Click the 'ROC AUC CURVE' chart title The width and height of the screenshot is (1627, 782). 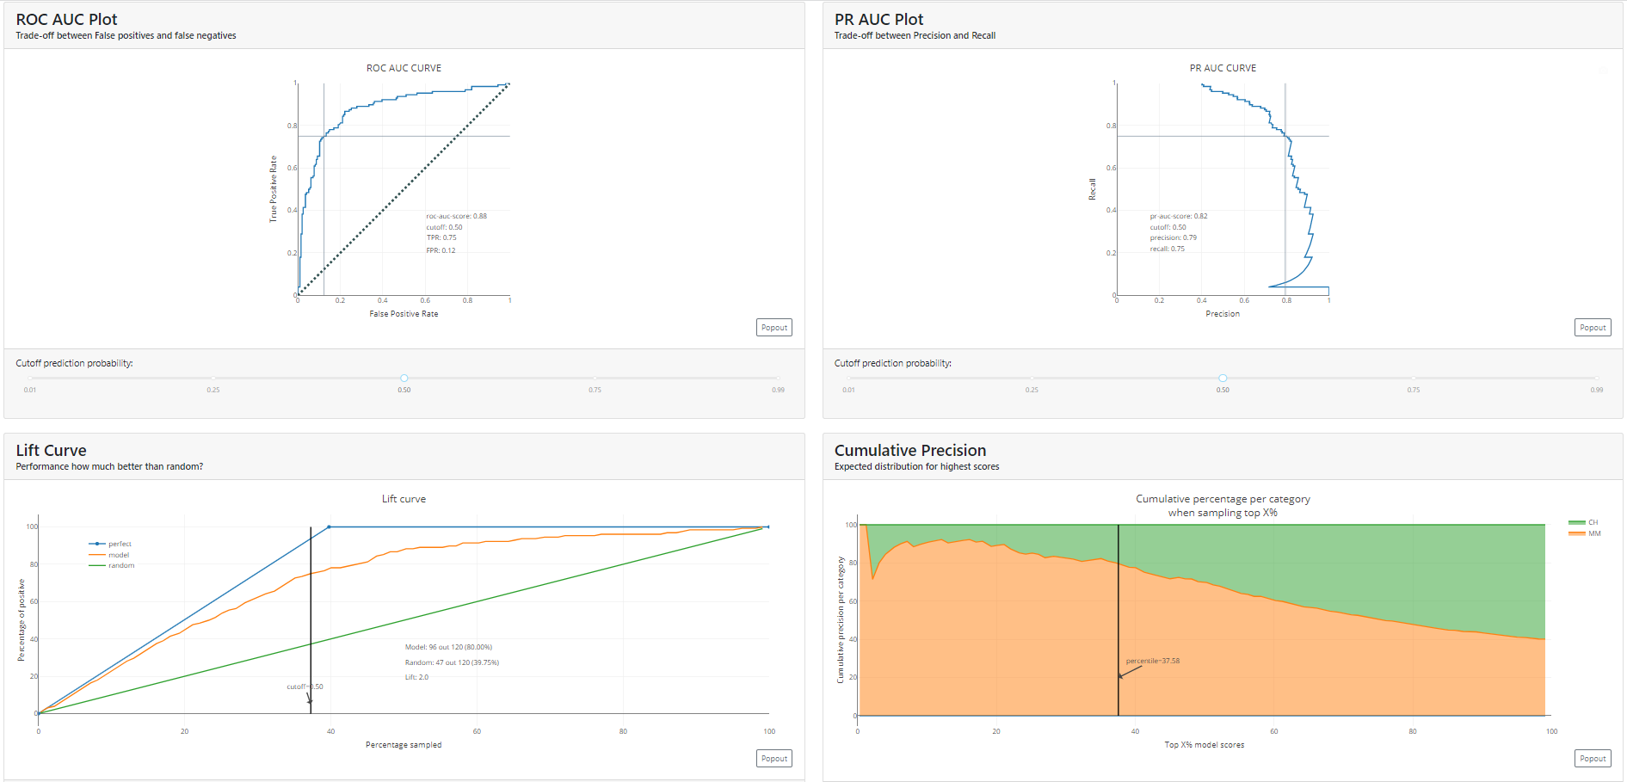pos(404,68)
